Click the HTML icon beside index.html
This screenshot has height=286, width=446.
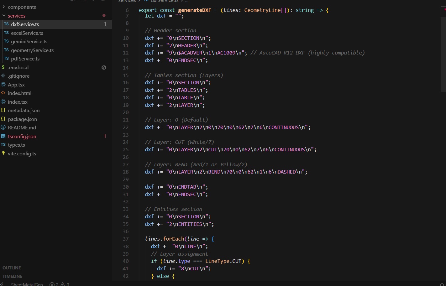click(x=3, y=93)
